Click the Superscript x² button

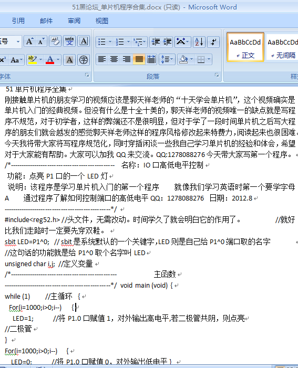pos(3,60)
